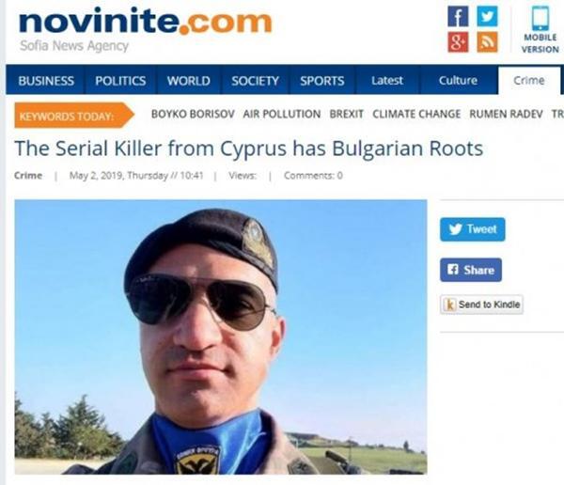Open the RSS feed icon
This screenshot has height=485, width=564.
coord(487,42)
